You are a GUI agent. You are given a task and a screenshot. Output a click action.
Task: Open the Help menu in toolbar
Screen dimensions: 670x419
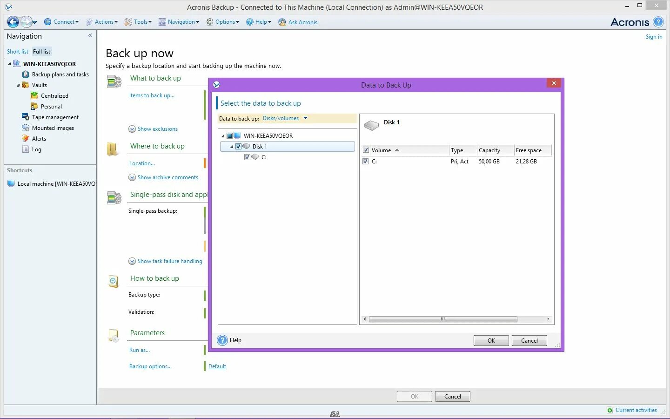259,22
